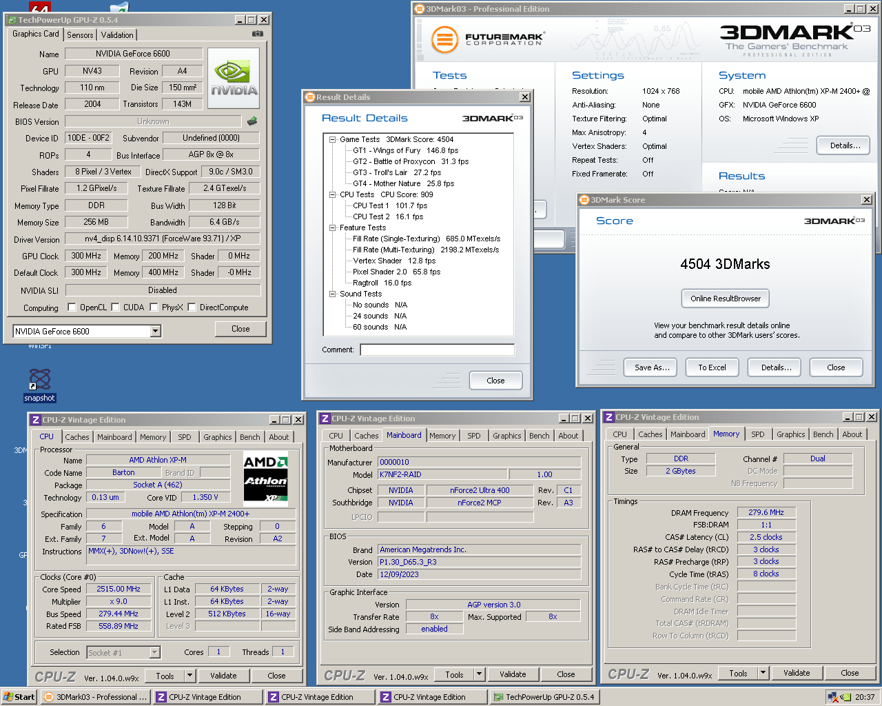Screen dimensions: 882x706
Task: Click Details button in 3DMark Score window
Action: click(776, 367)
